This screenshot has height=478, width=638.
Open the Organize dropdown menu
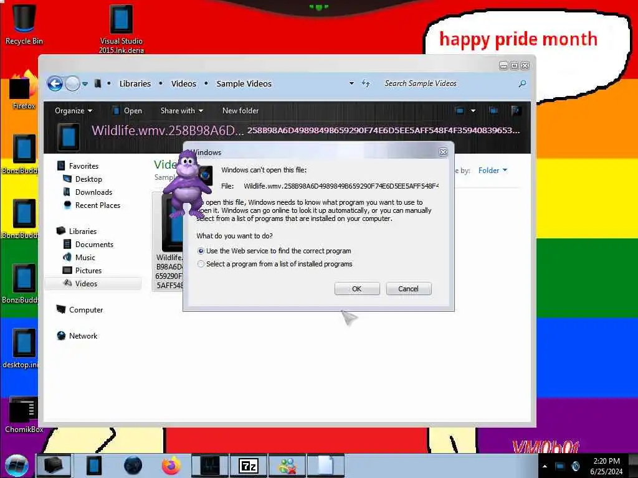point(74,111)
